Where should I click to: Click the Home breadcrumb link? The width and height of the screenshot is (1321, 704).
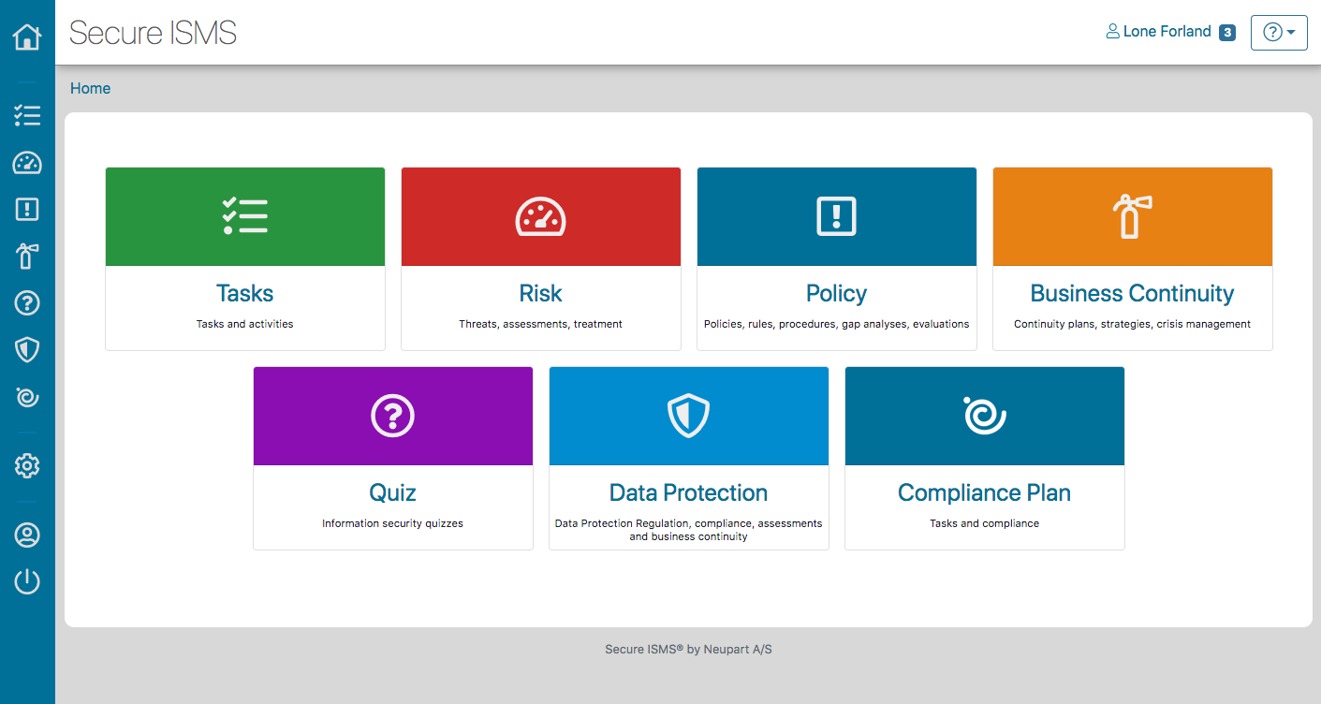pyautogui.click(x=90, y=88)
